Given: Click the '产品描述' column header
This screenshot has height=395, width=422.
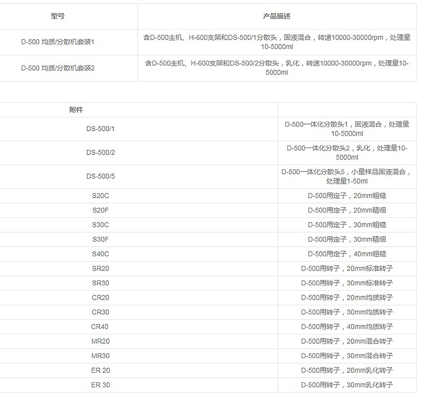Looking at the screenshot, I should point(276,16).
